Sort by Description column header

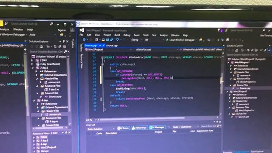click(111, 133)
